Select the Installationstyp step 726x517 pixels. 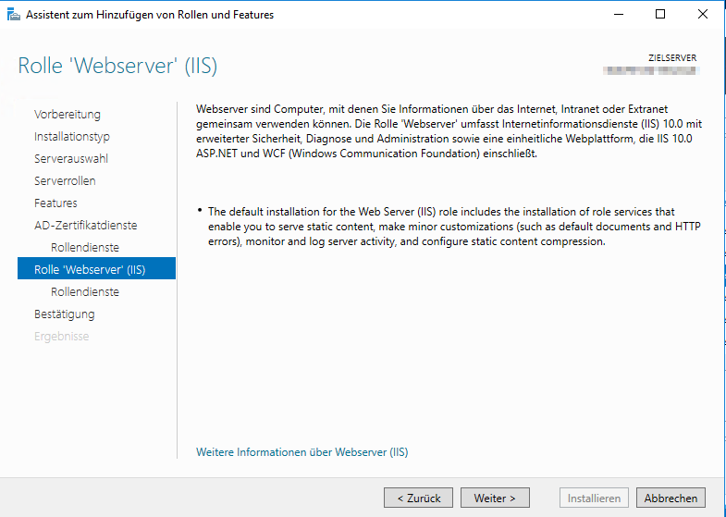72,137
